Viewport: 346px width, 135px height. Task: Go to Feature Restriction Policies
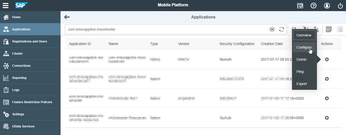[32, 102]
